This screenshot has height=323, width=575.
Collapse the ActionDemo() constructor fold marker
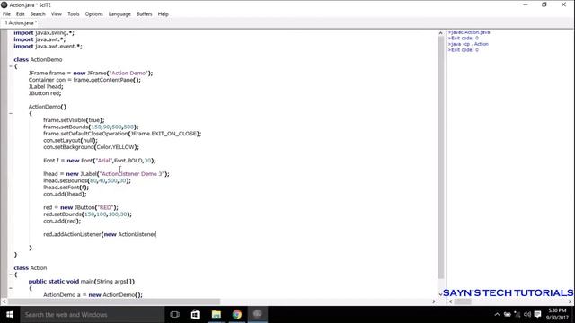click(11, 114)
